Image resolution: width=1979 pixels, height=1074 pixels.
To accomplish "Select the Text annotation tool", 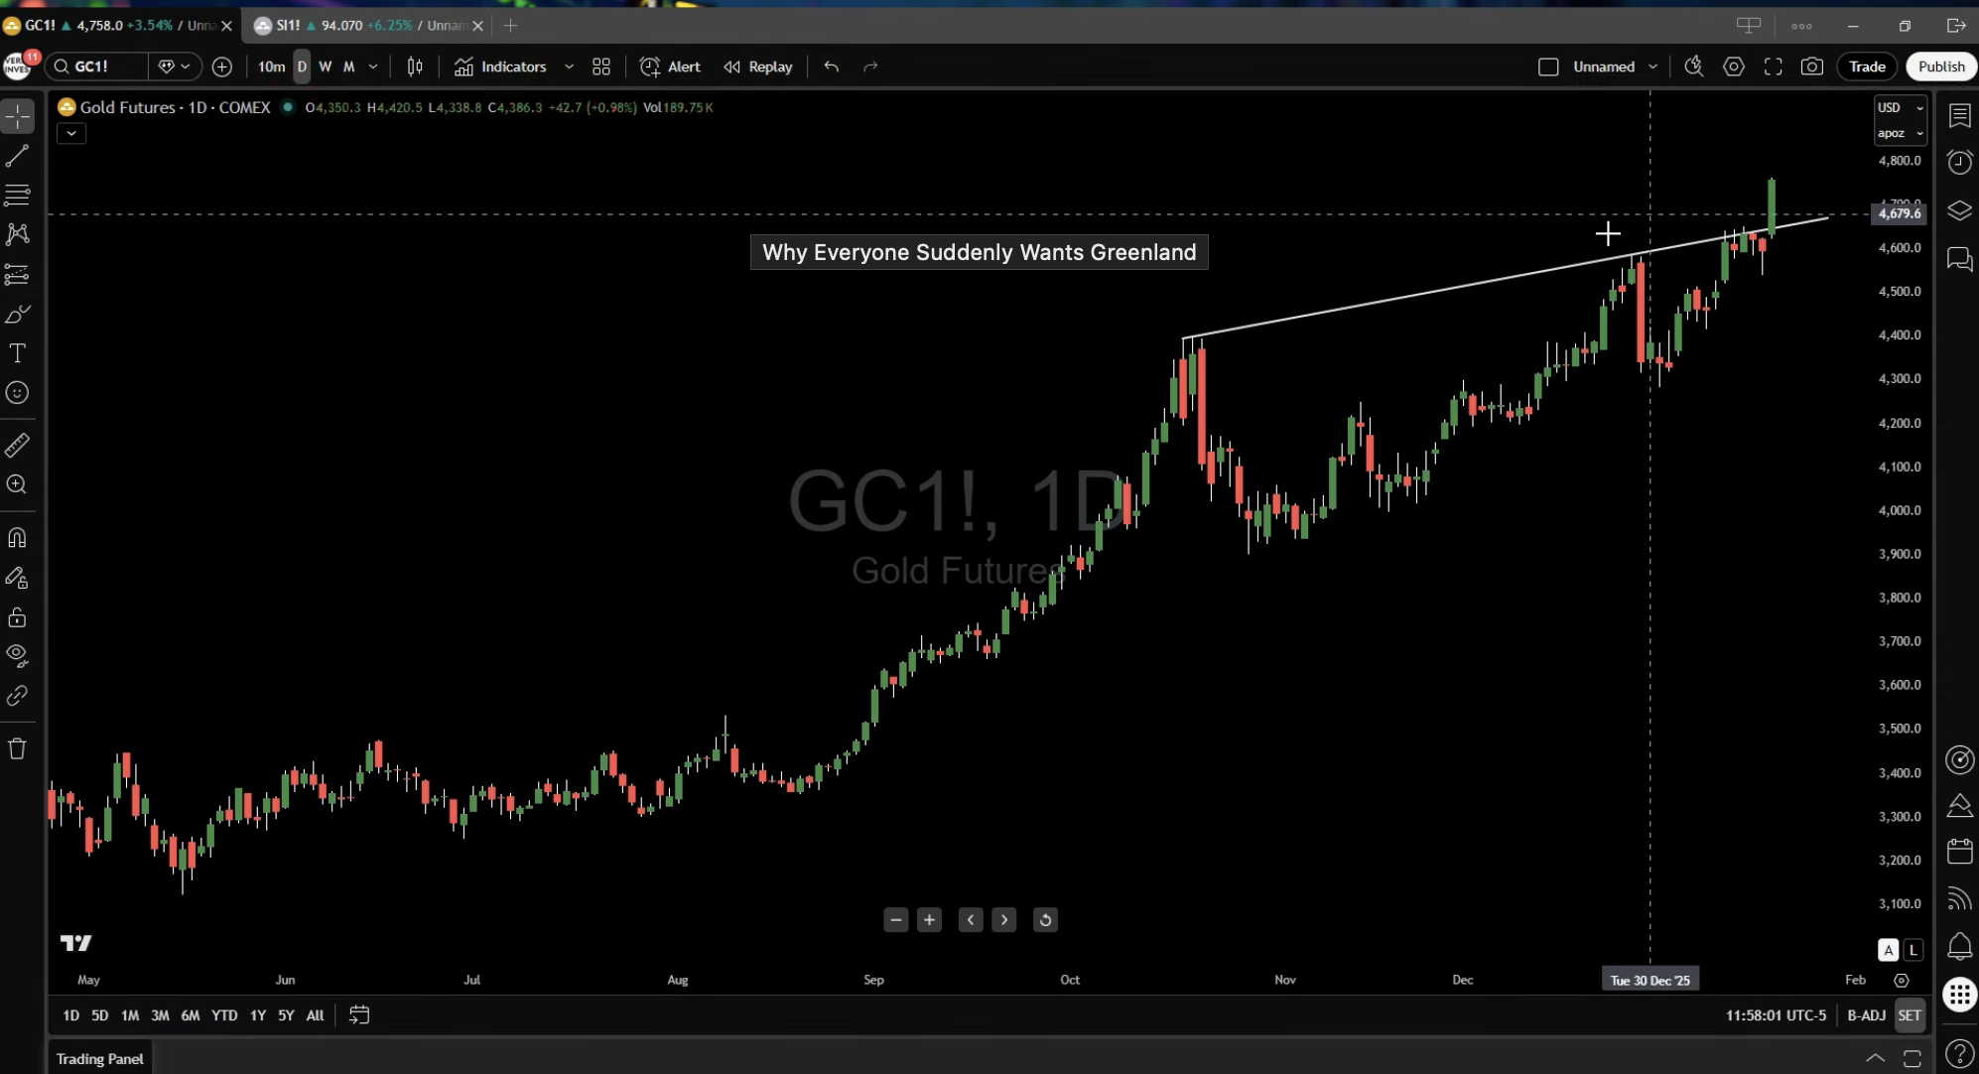I will click(x=17, y=353).
